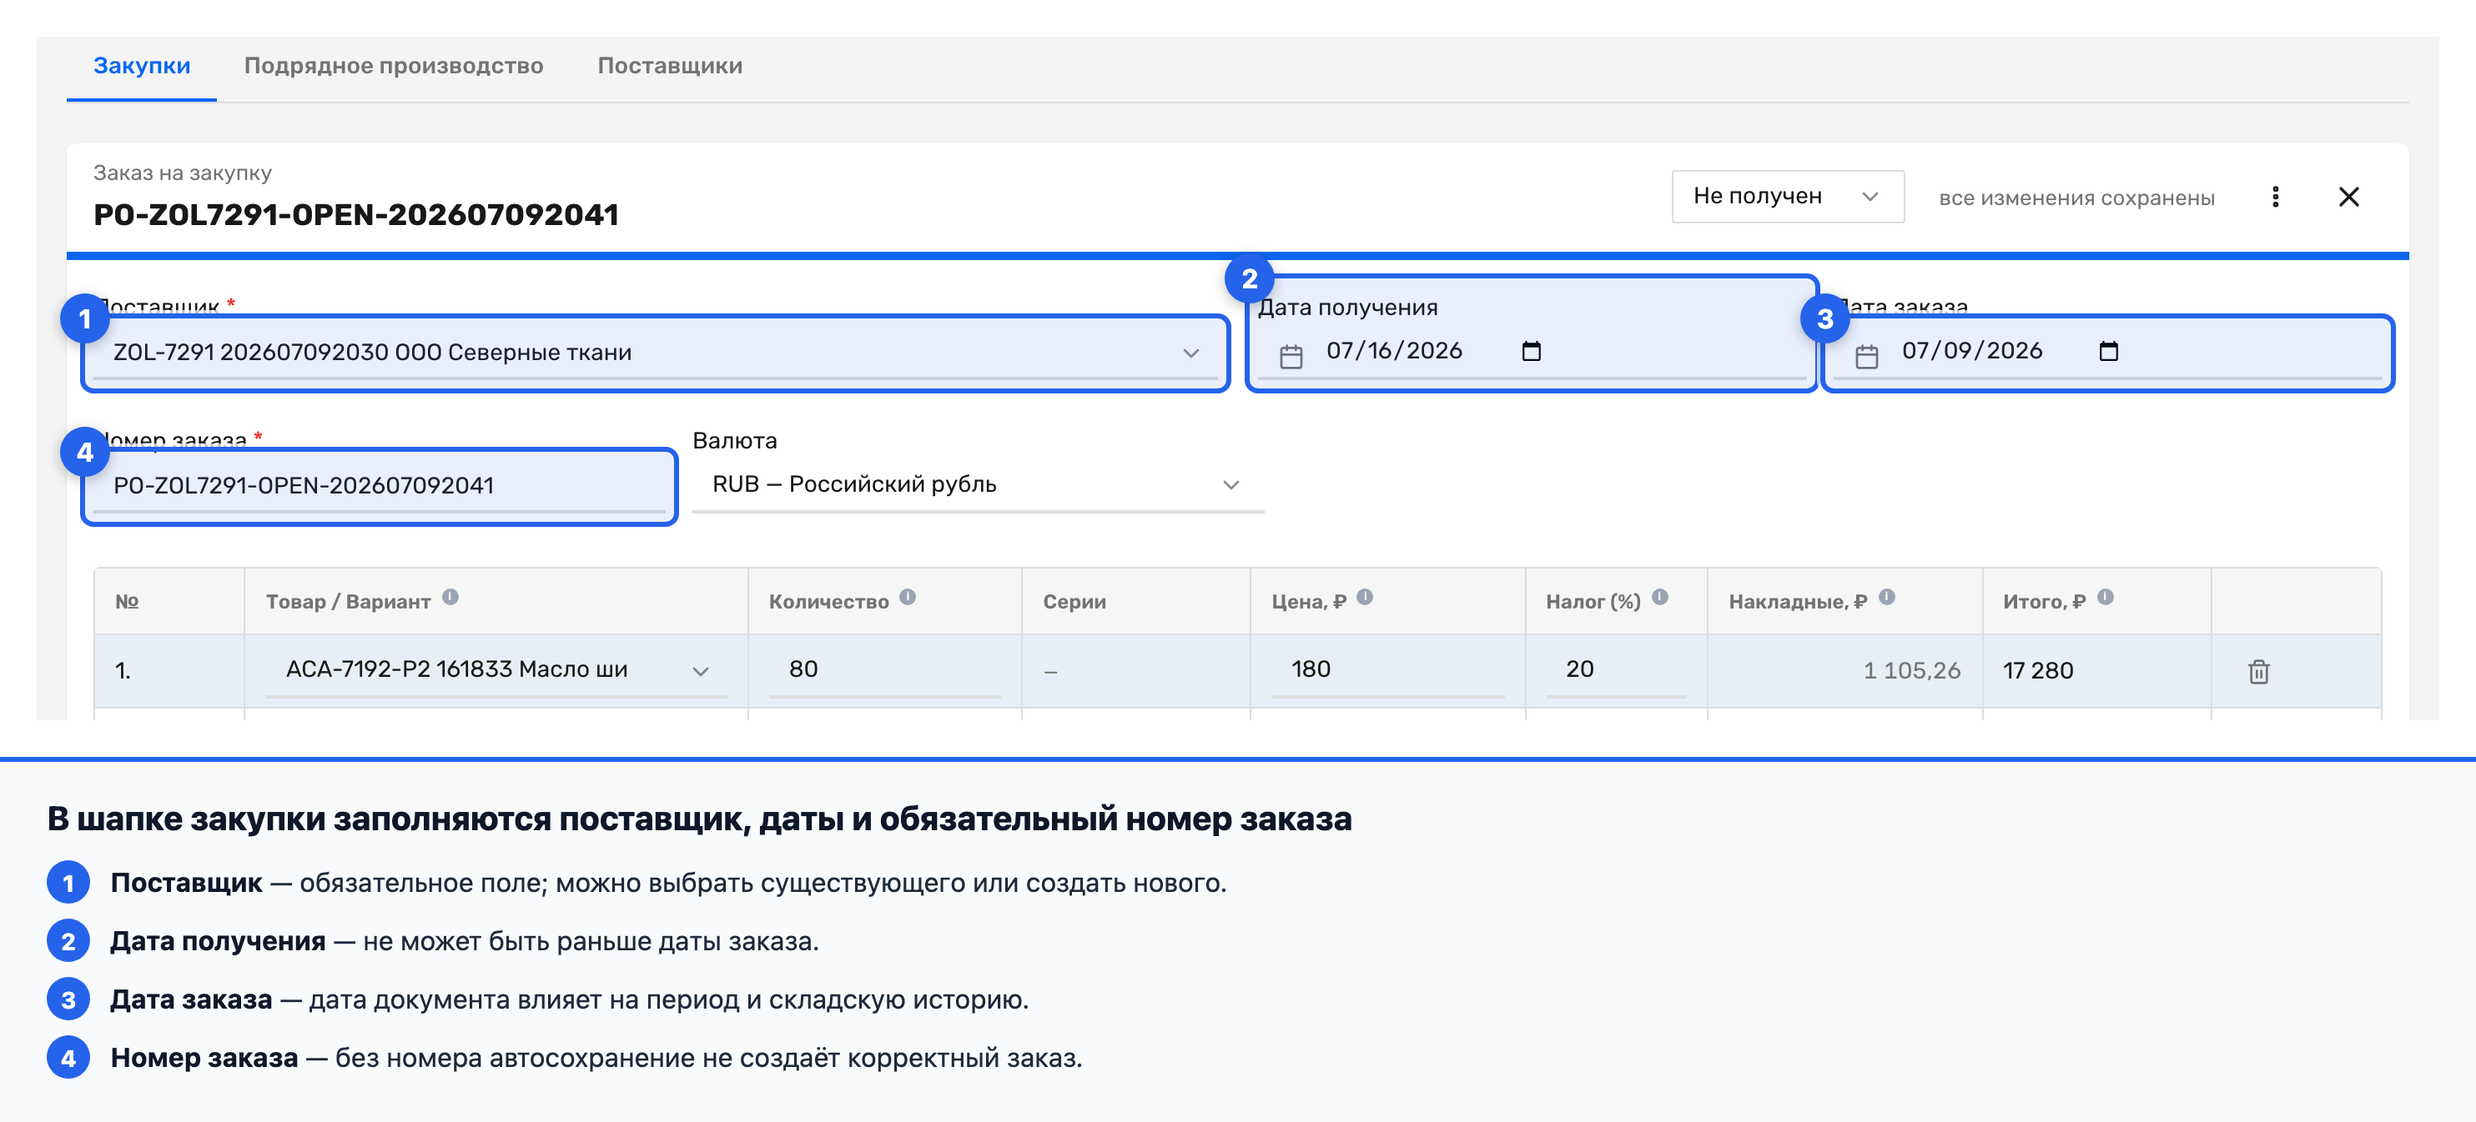Show info tooltip for Товар / Вариант column

click(x=450, y=597)
